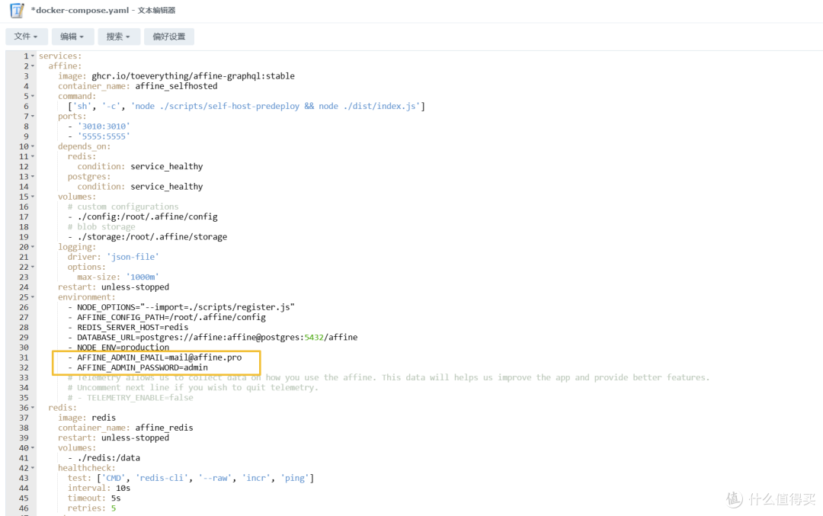
Task: Fold the options block at line 22
Action: tap(33, 268)
